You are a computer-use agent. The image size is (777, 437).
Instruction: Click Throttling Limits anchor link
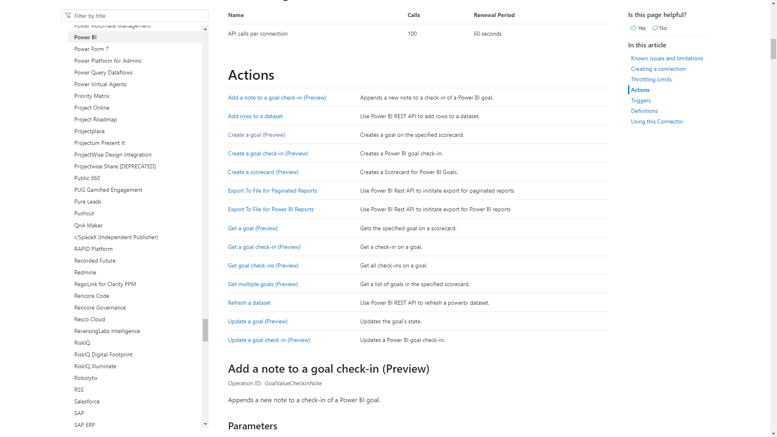pyautogui.click(x=652, y=79)
